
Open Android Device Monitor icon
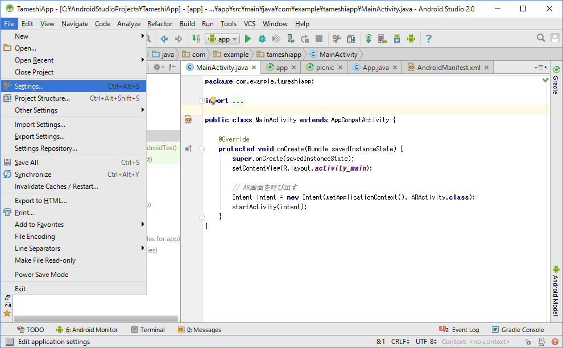[x=411, y=39]
